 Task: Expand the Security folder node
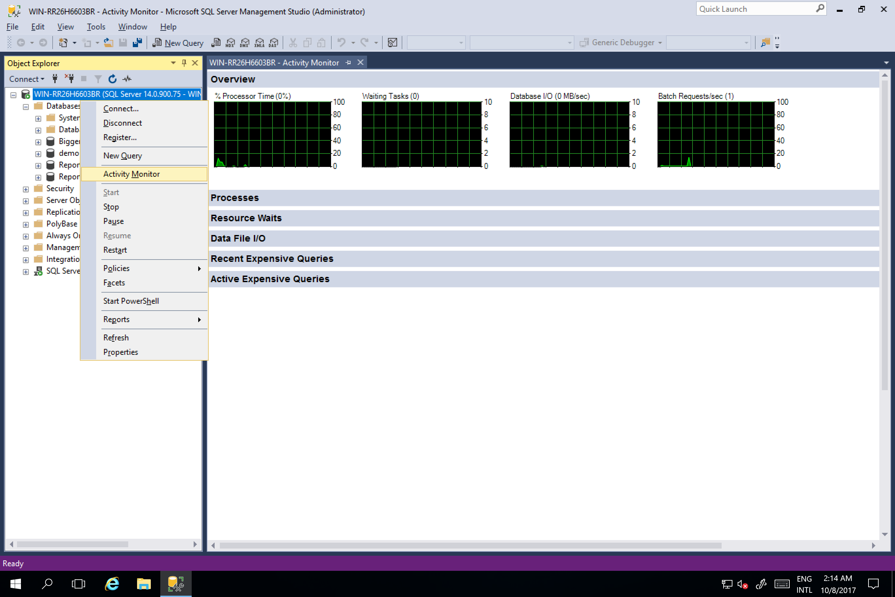point(26,189)
